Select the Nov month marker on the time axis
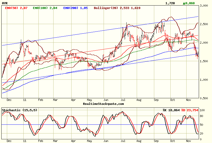 pos(189,100)
